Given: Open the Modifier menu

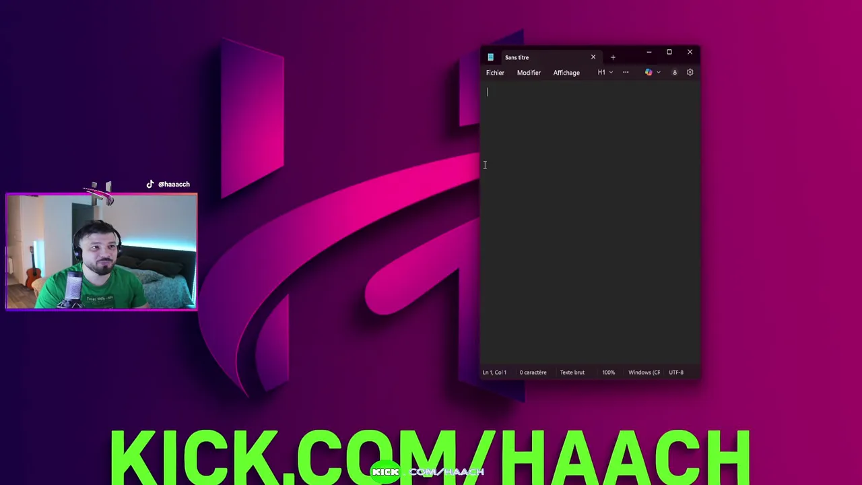Looking at the screenshot, I should 529,73.
